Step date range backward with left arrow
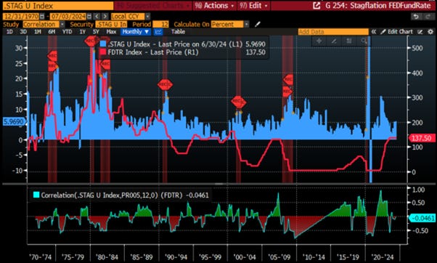This screenshot has height=263, width=437. click(x=97, y=17)
